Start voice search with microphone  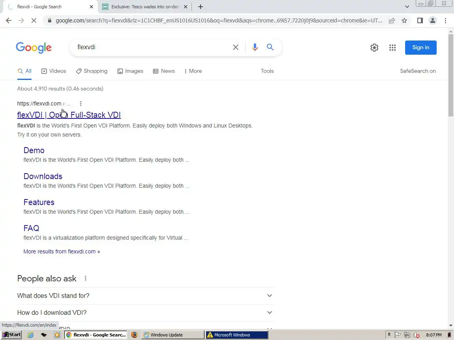point(255,47)
